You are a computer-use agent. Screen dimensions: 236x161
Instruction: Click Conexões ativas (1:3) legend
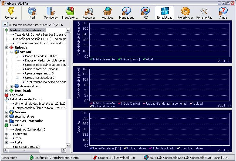click(105, 148)
